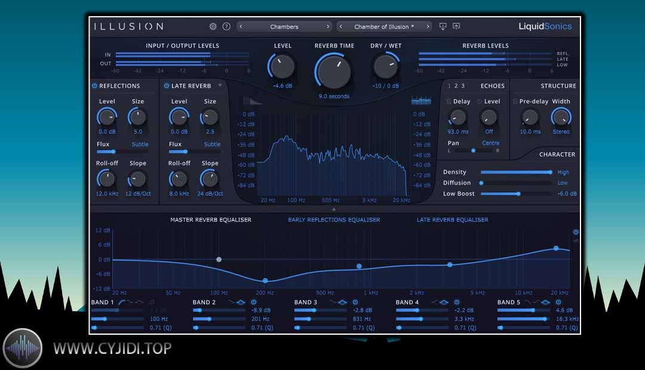Open the Late Reverb dropdown arrow
This screenshot has height=370, width=645.
coord(220,85)
